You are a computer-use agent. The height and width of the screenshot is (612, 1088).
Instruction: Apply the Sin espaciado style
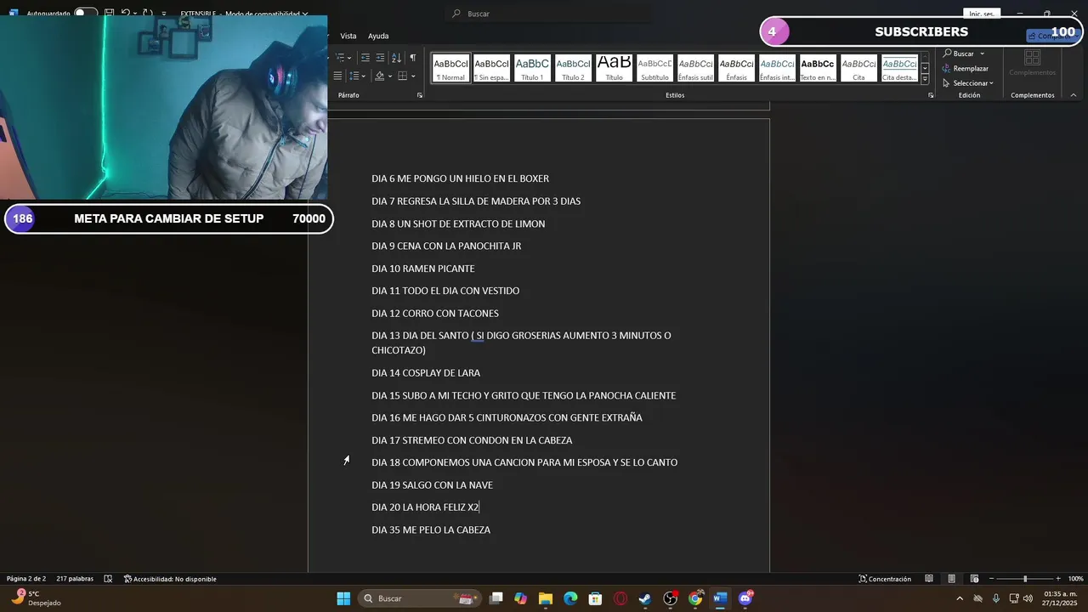[x=491, y=68]
